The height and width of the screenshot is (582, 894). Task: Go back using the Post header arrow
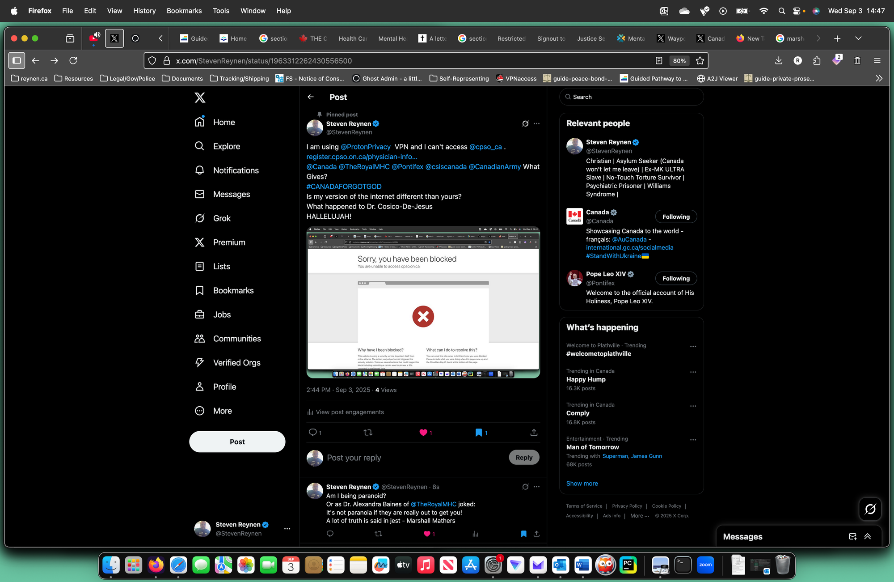[x=311, y=97]
